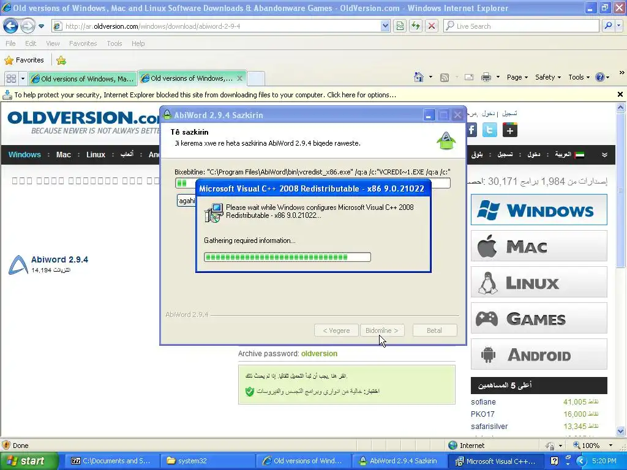This screenshot has width=627, height=470.
Task: Open the Safety command bar menu
Action: pos(548,77)
